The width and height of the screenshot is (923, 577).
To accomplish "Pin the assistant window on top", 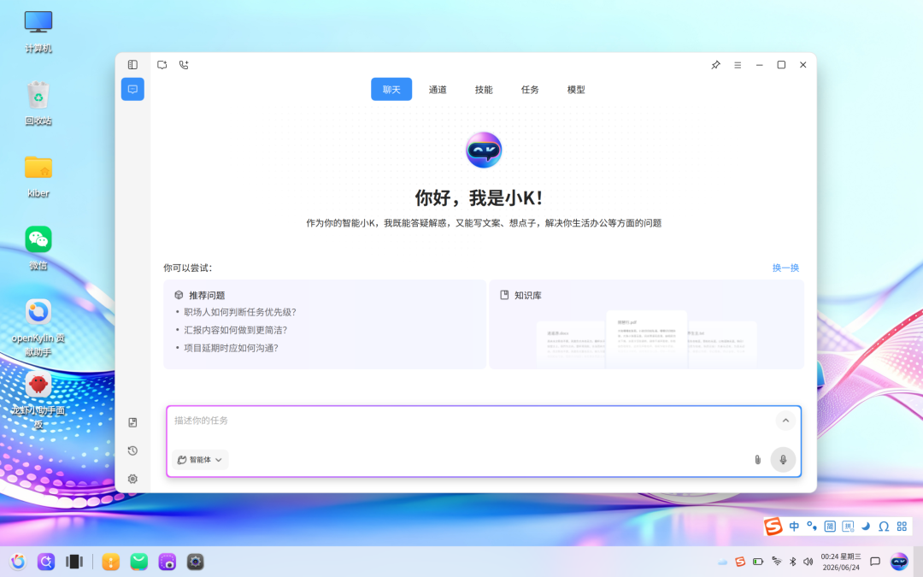I will click(716, 65).
